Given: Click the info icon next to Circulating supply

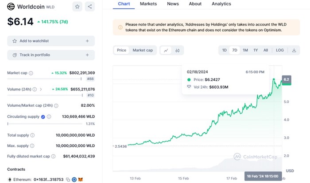Looking at the screenshot, I should (x=49, y=117).
